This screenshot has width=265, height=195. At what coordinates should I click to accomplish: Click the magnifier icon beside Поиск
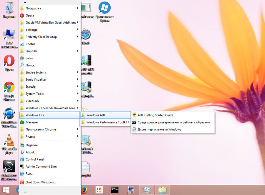pos(22,65)
